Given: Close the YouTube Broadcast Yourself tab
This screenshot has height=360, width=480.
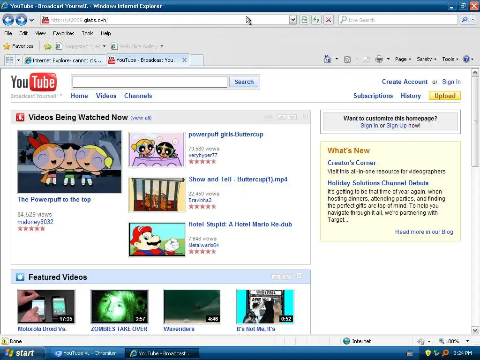Looking at the screenshot, I should (x=184, y=60).
